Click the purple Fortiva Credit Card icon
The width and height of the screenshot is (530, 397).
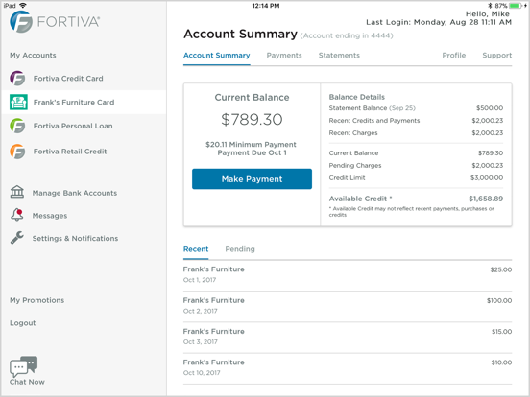point(17,78)
